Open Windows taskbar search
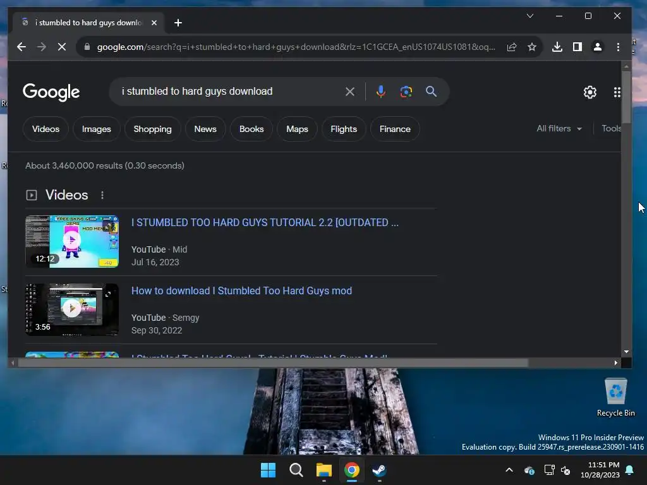647x485 pixels. click(x=296, y=470)
